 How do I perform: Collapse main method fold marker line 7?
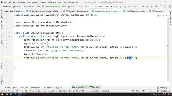coord(13,37)
